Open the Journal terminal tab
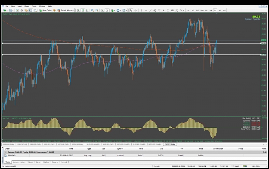This screenshot has height=169, width=269. [x=64, y=162]
